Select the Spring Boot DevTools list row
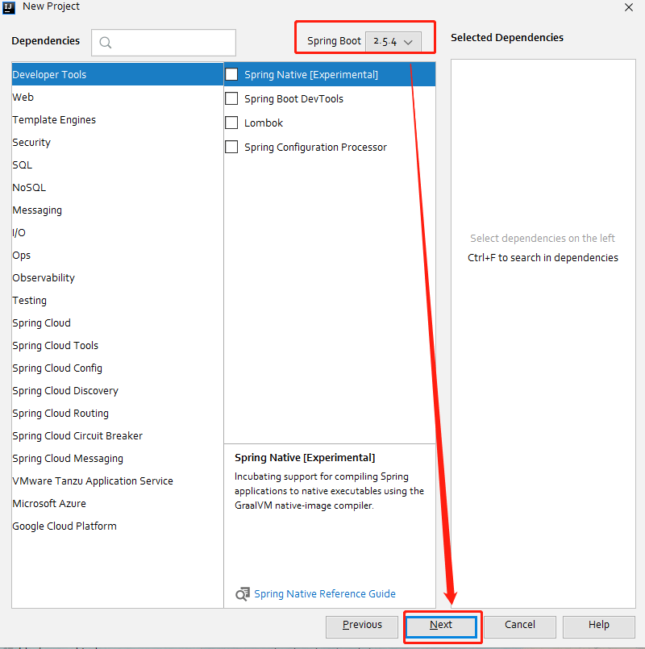 pyautogui.click(x=330, y=98)
